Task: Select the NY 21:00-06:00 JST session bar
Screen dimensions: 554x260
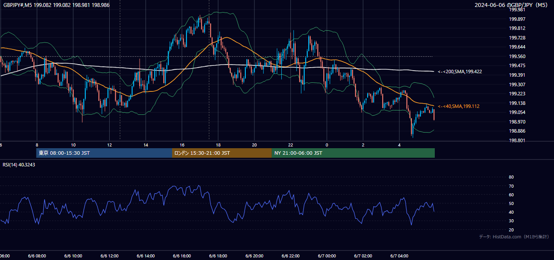Action: tap(353, 153)
